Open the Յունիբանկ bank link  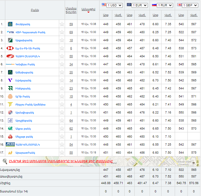click(x=23, y=24)
